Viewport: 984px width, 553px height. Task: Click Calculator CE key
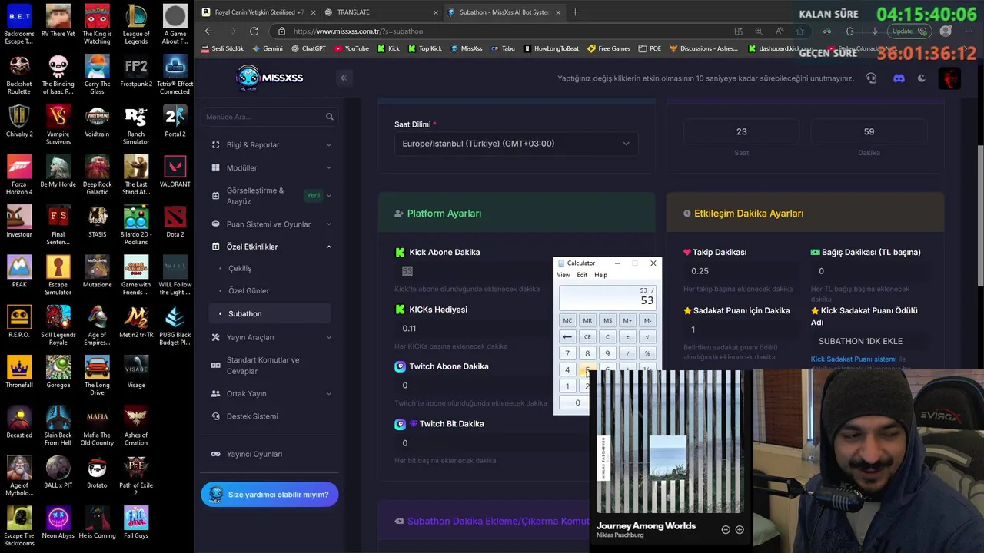tap(587, 337)
